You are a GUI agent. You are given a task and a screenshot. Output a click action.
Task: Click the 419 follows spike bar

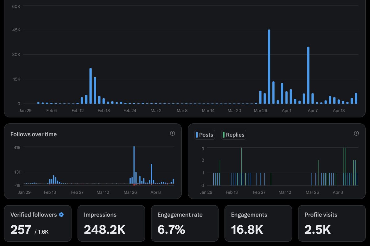click(x=134, y=165)
